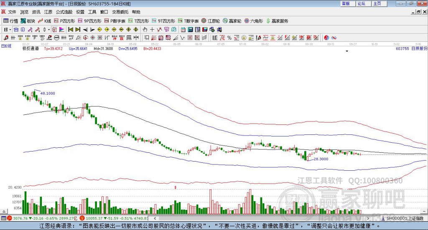This screenshot has height=230, width=428.
Task: Select the Md=31.3608 indicator value
Action: coord(103,48)
